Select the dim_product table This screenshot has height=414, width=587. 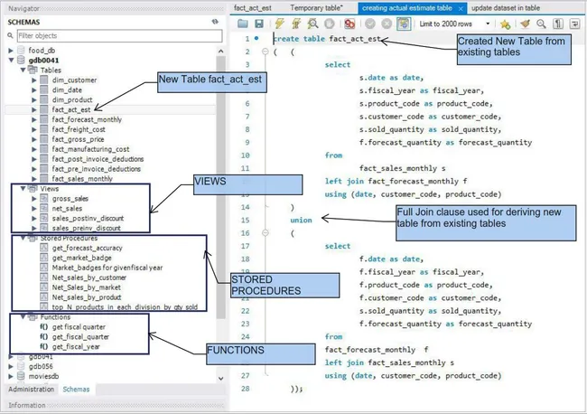click(72, 99)
